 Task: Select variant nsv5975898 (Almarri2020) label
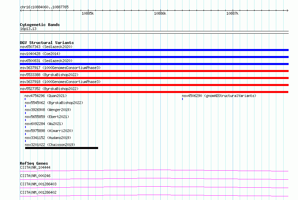point(49,131)
